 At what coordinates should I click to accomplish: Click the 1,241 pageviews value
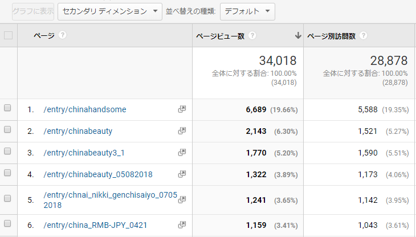click(256, 200)
